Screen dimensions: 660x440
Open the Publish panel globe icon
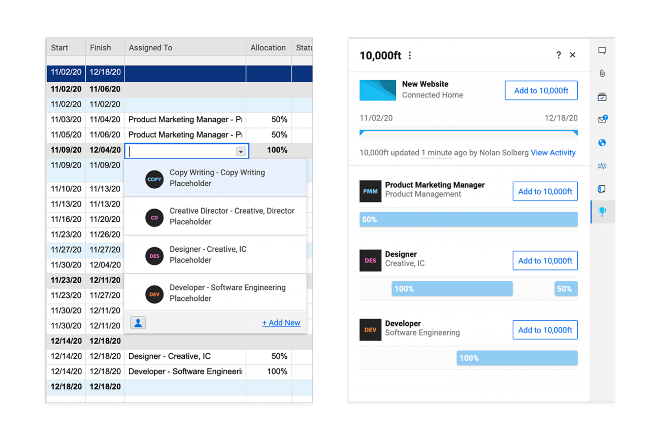pyautogui.click(x=602, y=143)
